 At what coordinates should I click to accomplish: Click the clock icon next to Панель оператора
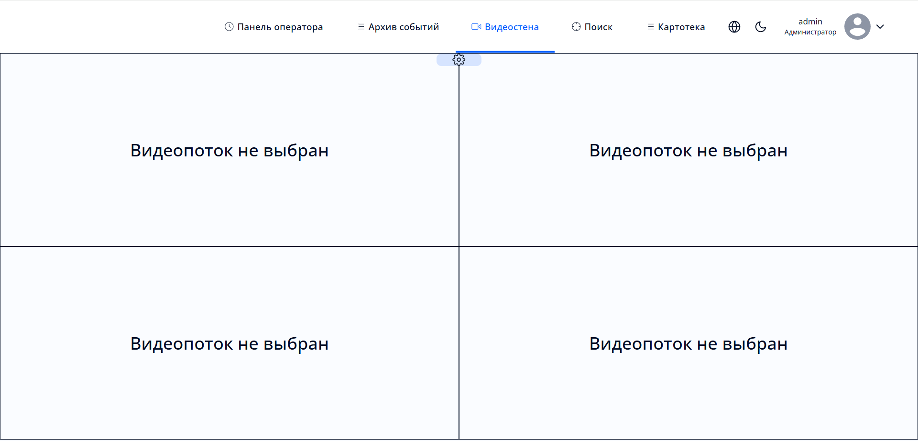point(229,27)
